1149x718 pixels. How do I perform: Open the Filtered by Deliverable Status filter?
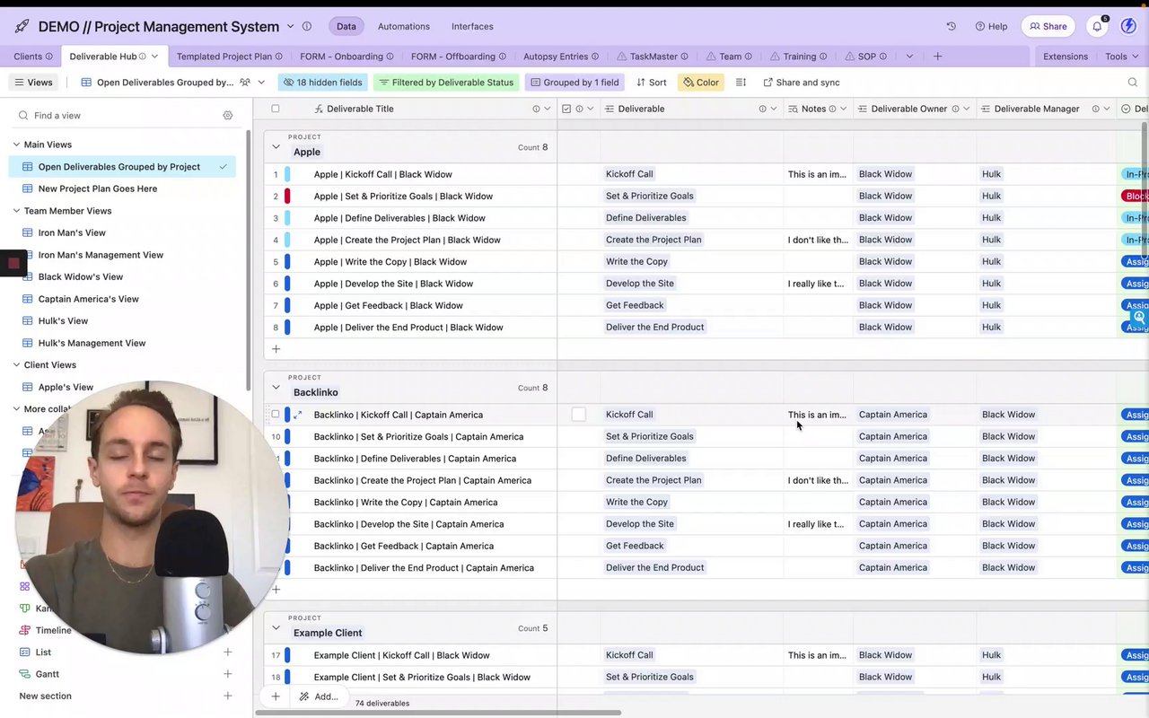coord(446,83)
